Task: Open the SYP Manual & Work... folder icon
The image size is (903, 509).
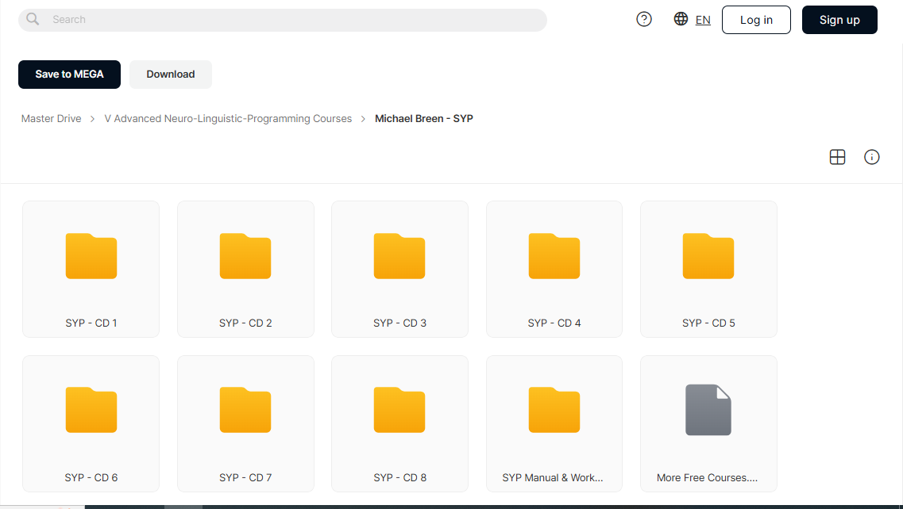Action: tap(554, 410)
